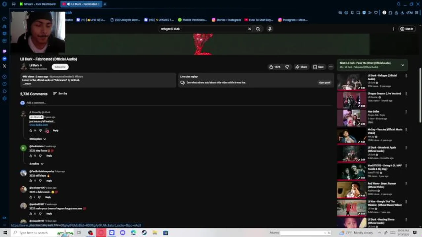Click the Windows taskbar search box
Viewport: 422px width, 237px height.
tap(43, 233)
